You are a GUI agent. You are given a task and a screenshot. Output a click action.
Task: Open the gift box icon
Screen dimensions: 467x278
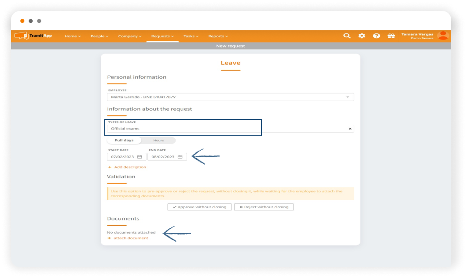pos(391,36)
